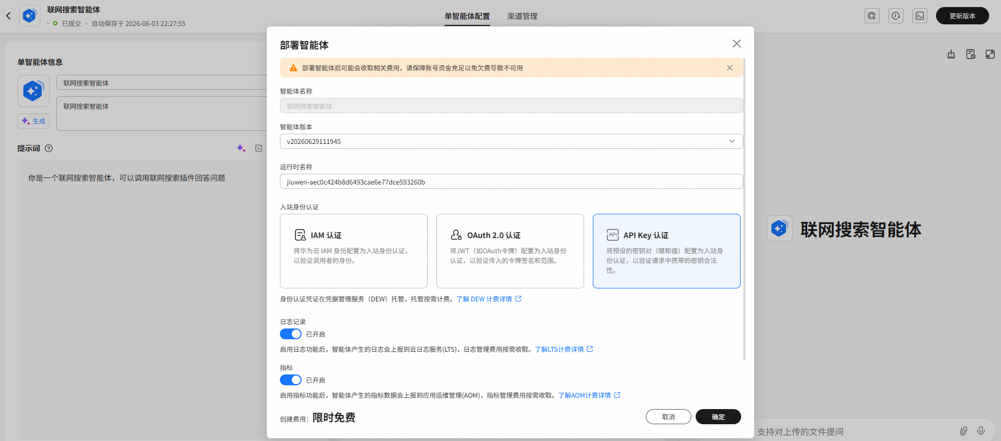The width and height of the screenshot is (1001, 441).
Task: Click the 运行时名称 input field
Action: 511,181
